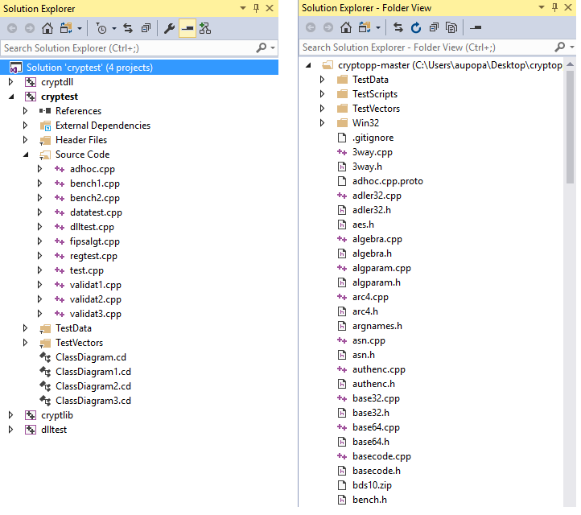
Task: Click Show All Files icon in Folder View
Action: click(x=451, y=27)
